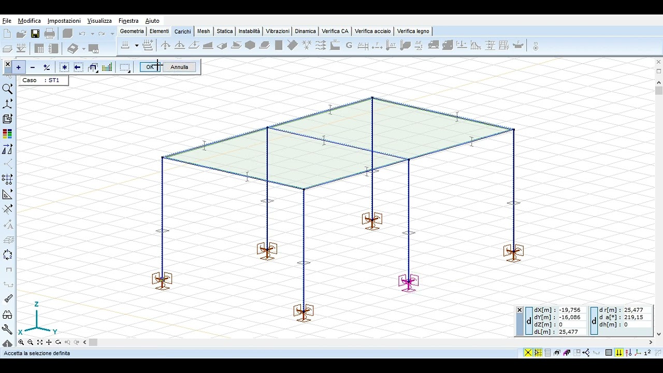
Task: Click the pan arrows icon at bottom left
Action: (x=49, y=342)
